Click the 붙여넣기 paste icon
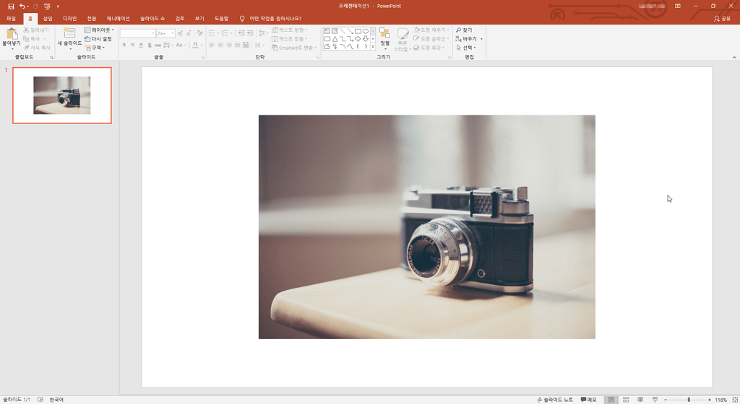Screen dimensions: 740x404 click(x=12, y=33)
